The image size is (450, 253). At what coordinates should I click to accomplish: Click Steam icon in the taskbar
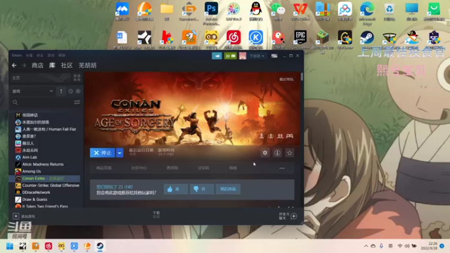coord(100,246)
